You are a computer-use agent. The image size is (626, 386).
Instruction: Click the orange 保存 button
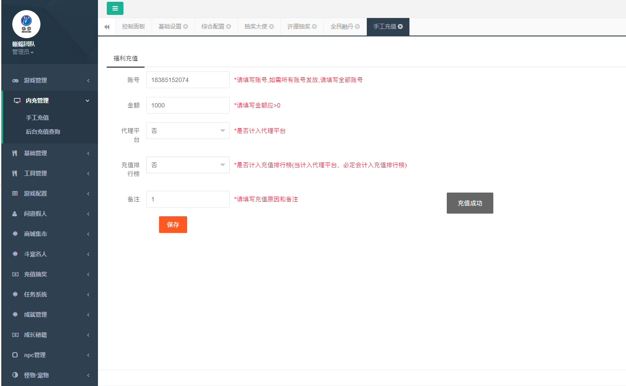173,225
